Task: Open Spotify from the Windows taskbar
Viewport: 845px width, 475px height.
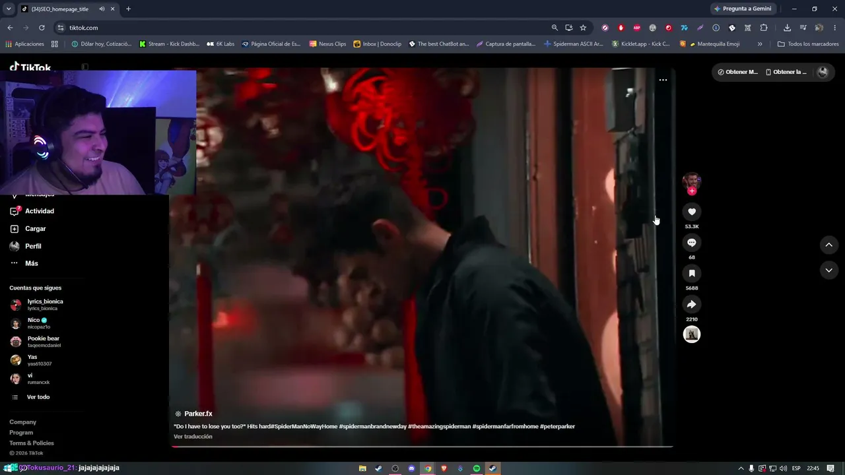Action: point(477,468)
